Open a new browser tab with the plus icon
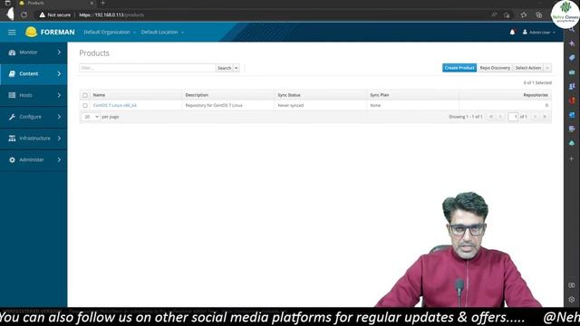580x326 pixels. (x=102, y=3)
